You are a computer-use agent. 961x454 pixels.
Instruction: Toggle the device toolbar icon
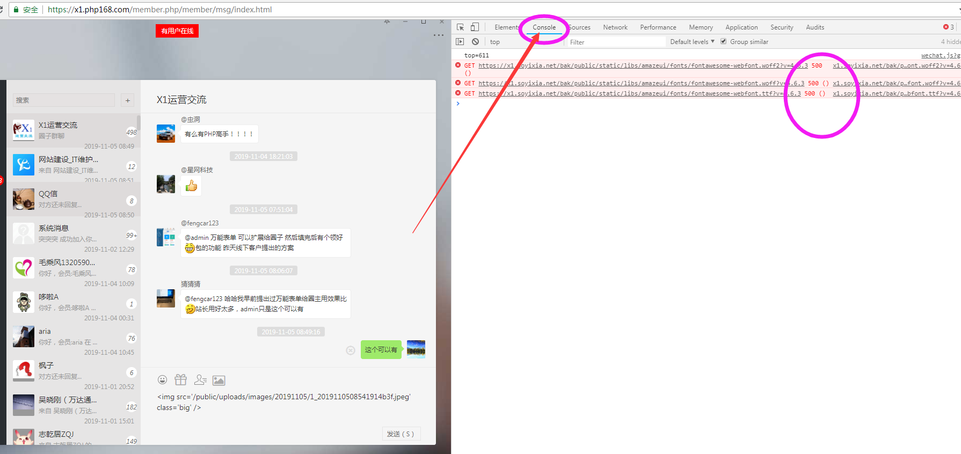coord(475,27)
